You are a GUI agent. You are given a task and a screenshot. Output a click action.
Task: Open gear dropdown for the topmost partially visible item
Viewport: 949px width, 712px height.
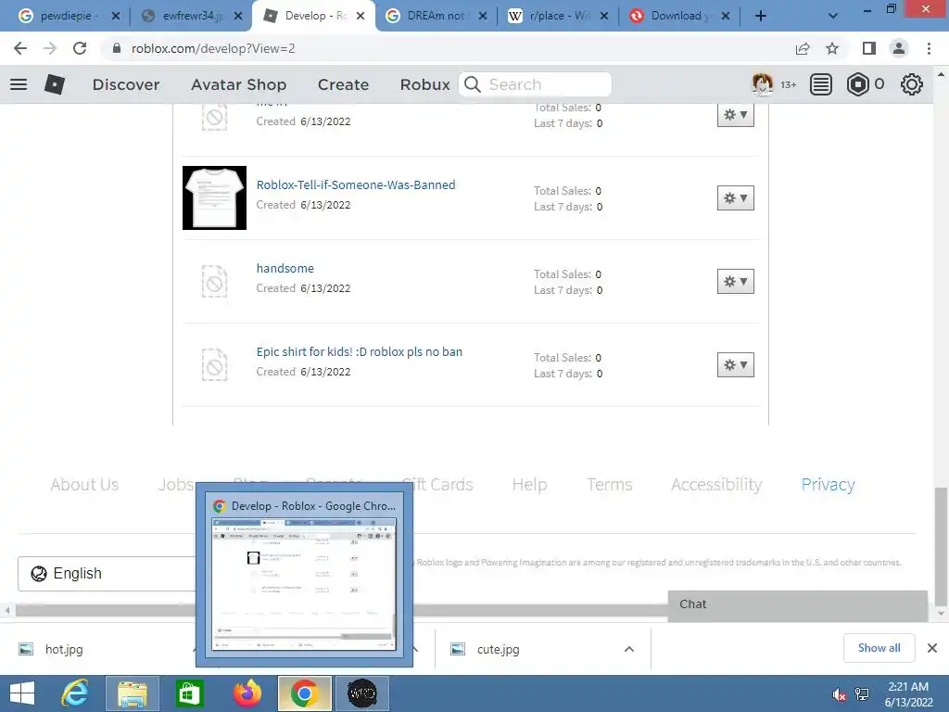tap(735, 114)
